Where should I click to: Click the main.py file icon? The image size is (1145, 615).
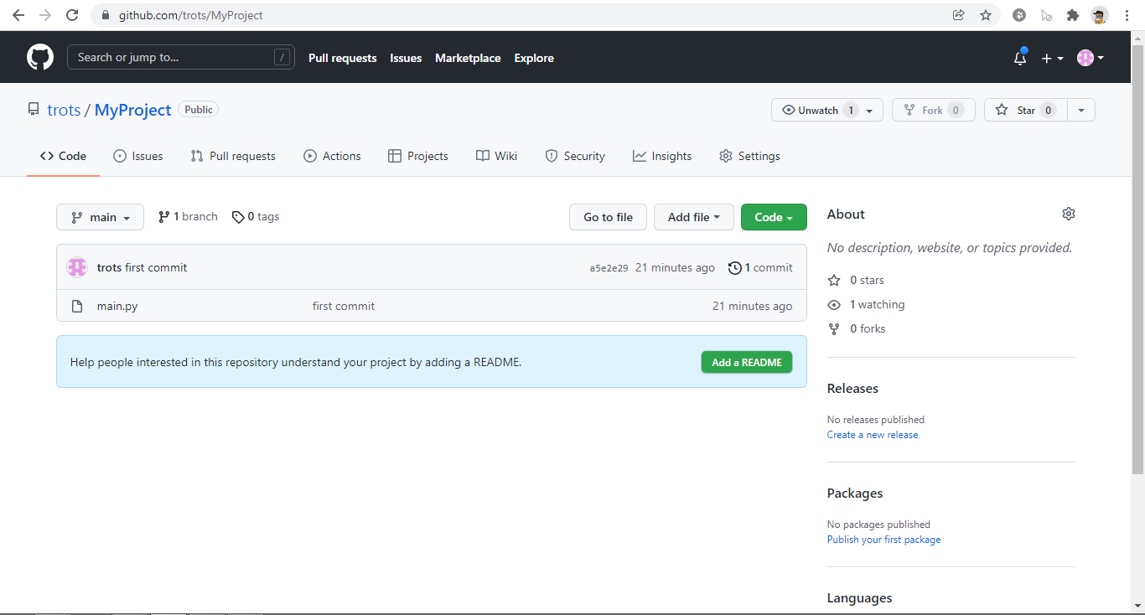tap(77, 306)
